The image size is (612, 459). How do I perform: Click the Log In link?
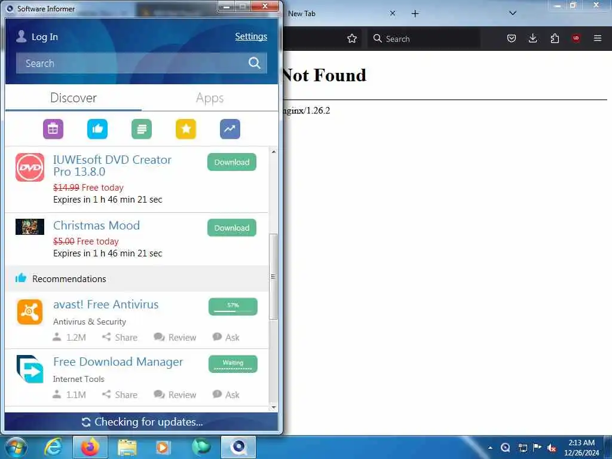(44, 36)
